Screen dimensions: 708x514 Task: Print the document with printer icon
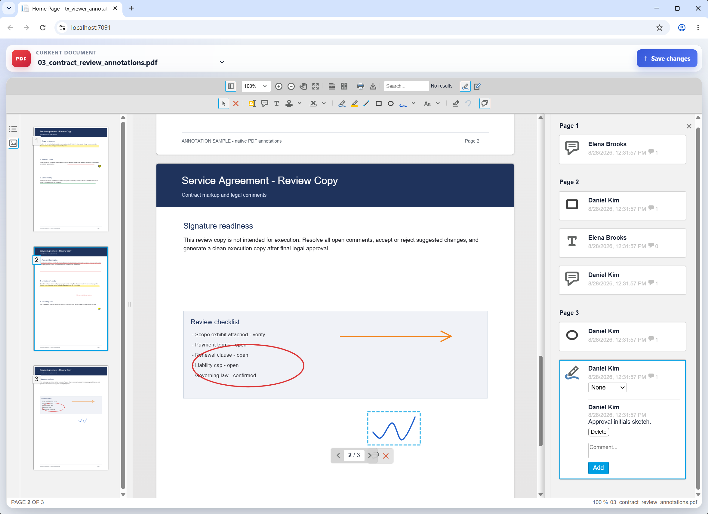361,86
